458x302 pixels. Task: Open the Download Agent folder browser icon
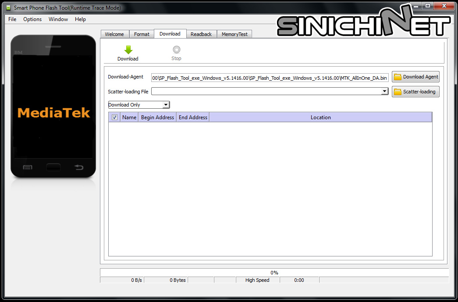point(398,76)
